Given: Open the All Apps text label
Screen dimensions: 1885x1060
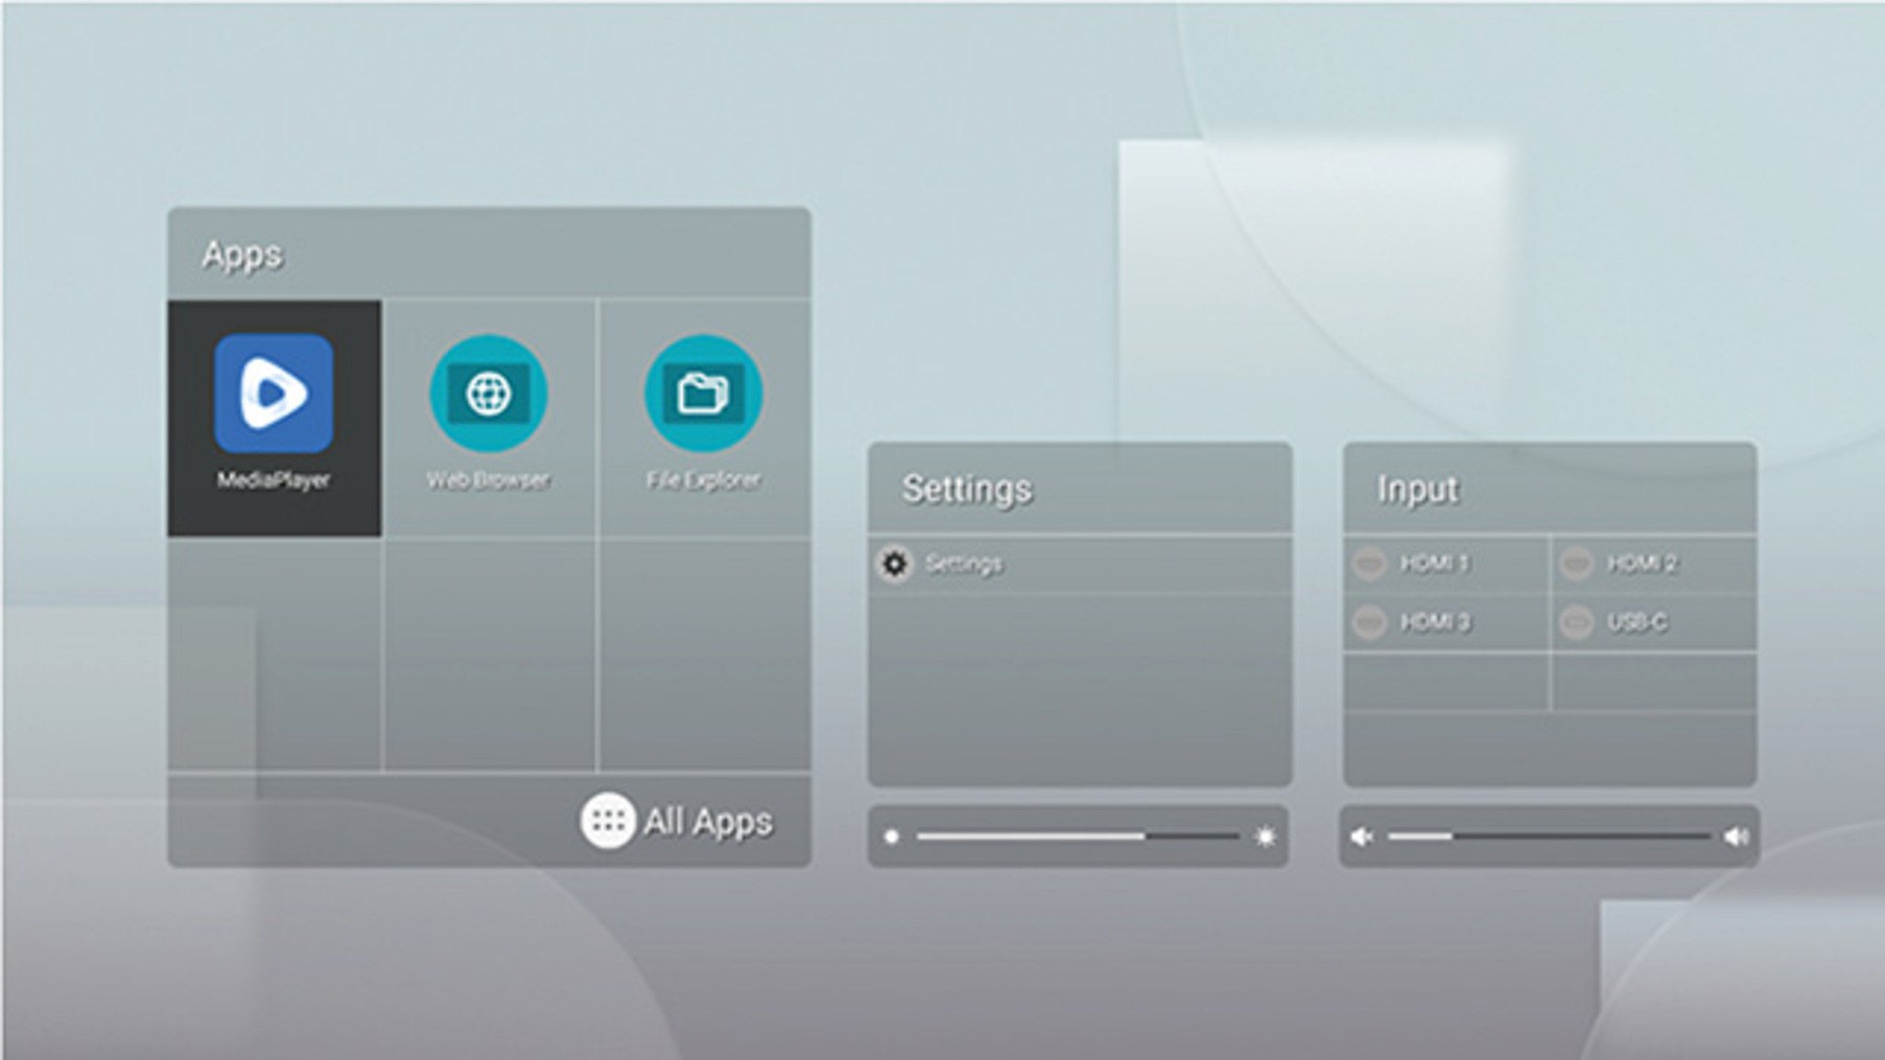Looking at the screenshot, I should point(707,821).
